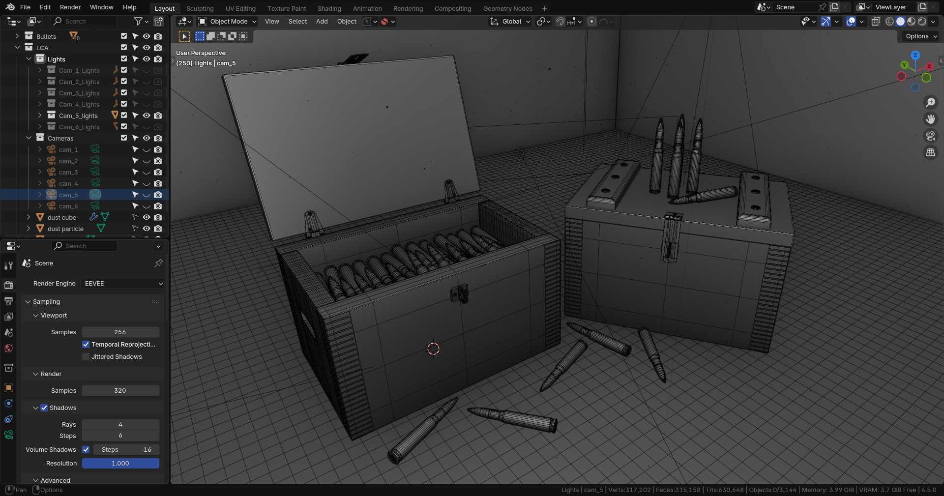This screenshot has width=944, height=496.
Task: Expand the Cam_5_lights collection
Action: point(40,116)
